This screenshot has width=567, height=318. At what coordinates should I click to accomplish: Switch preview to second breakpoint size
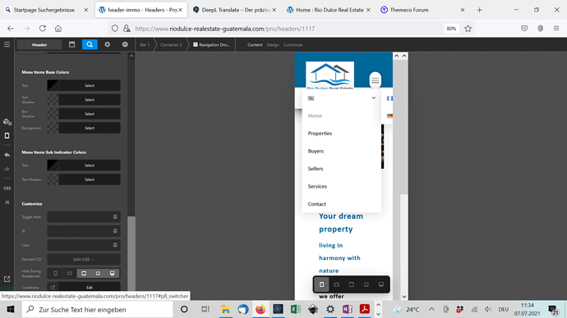point(336,284)
